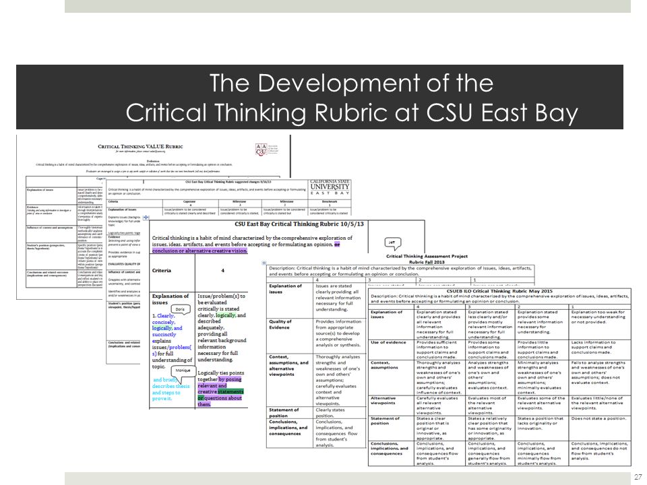Click "Context, assumptions" in the May 2015 rubric
This screenshot has height=485, width=647.
coord(384,365)
